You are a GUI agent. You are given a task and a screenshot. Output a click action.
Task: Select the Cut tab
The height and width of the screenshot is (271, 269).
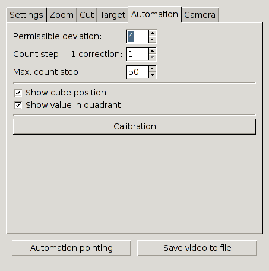pos(87,15)
